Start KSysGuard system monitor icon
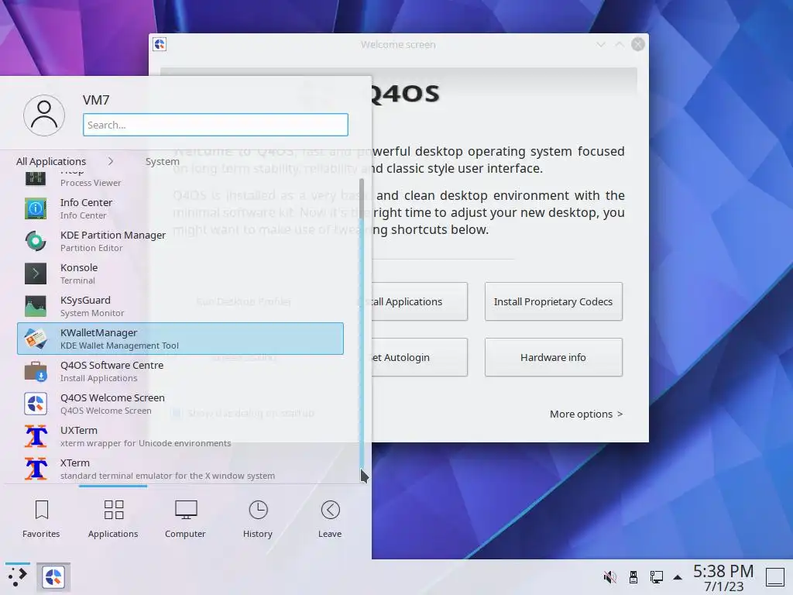Viewport: 793px width, 595px height. click(36, 306)
